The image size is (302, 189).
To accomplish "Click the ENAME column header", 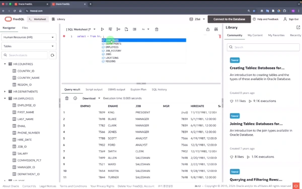I will (x=113, y=106).
